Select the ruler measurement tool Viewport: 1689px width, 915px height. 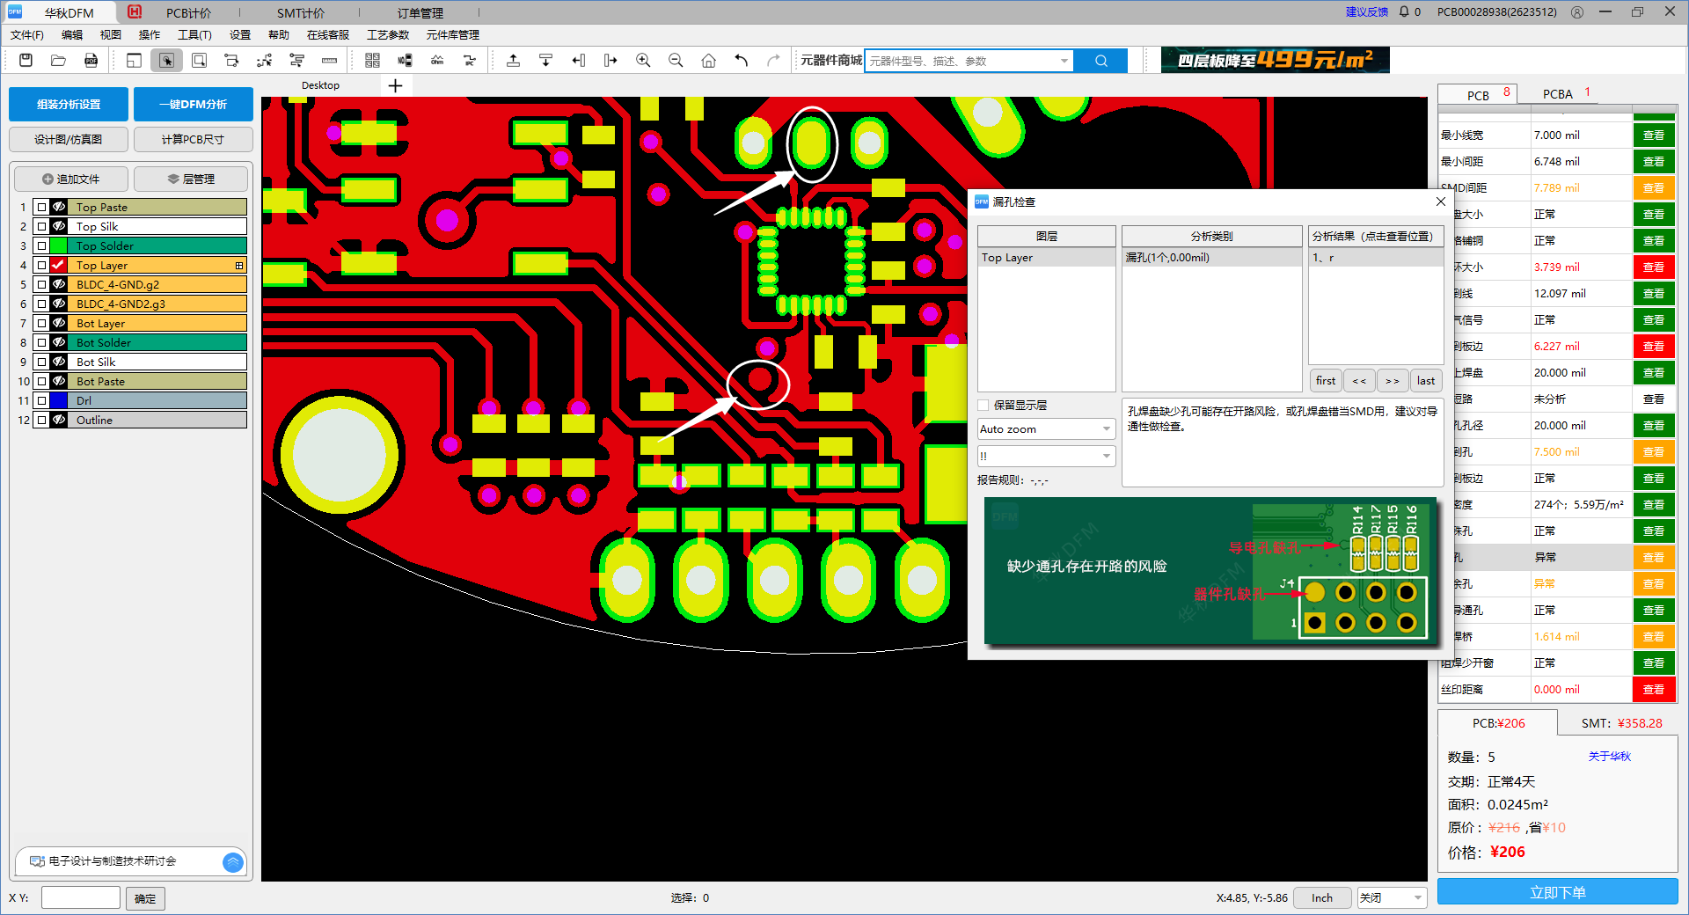point(329,61)
